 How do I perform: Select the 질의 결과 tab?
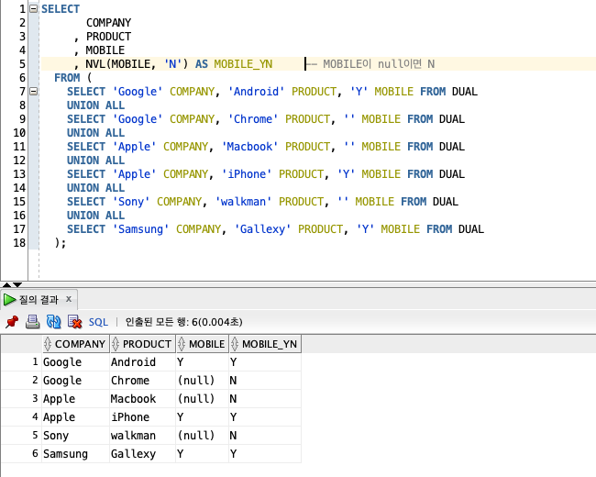[39, 300]
